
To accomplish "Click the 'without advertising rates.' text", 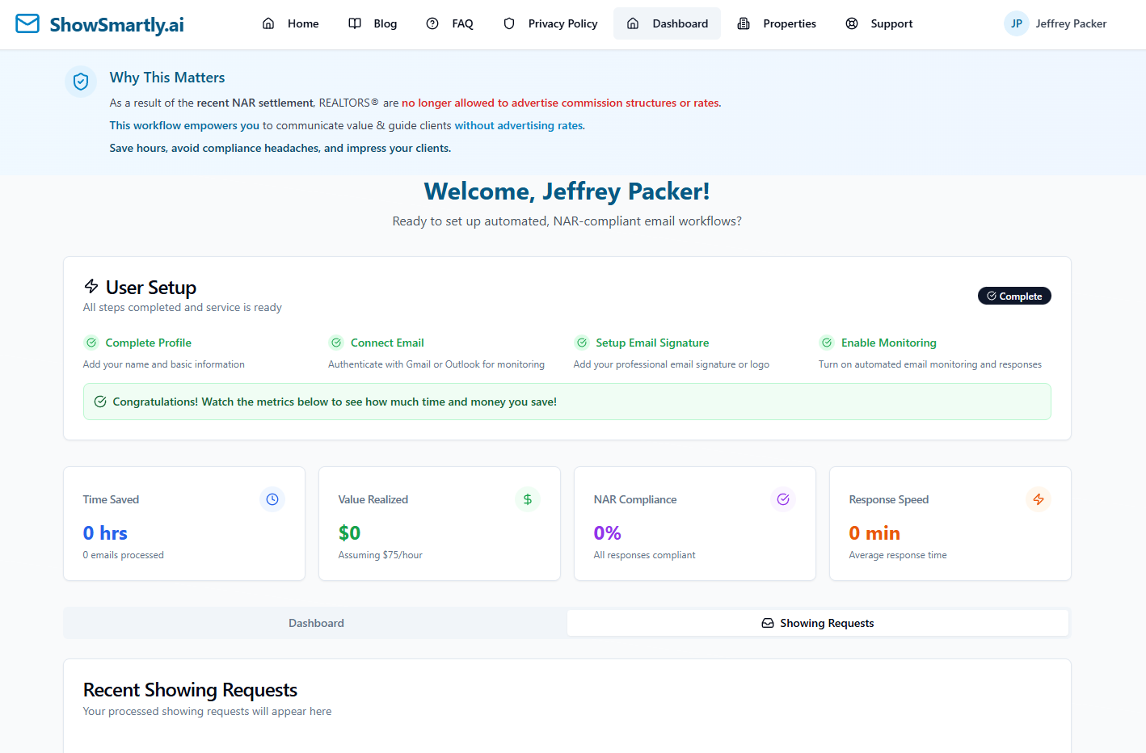I will [x=520, y=125].
